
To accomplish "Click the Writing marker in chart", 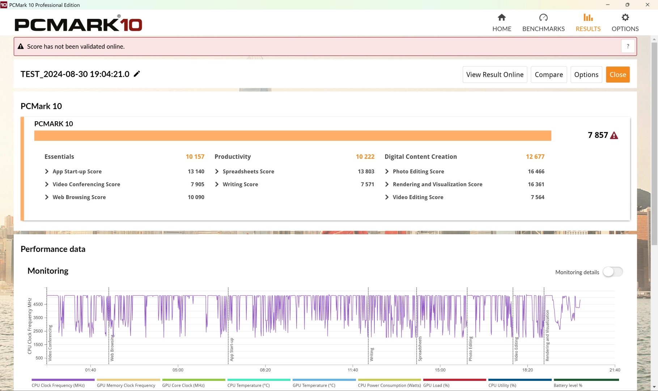I will coord(372,354).
